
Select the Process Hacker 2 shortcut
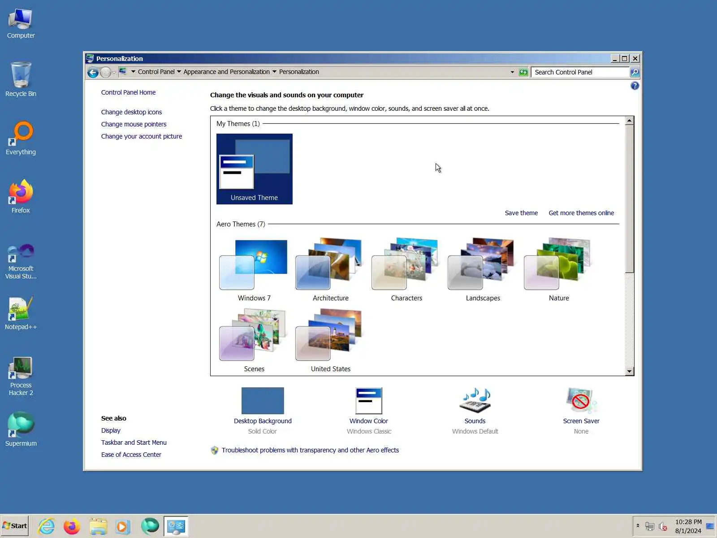(21, 377)
